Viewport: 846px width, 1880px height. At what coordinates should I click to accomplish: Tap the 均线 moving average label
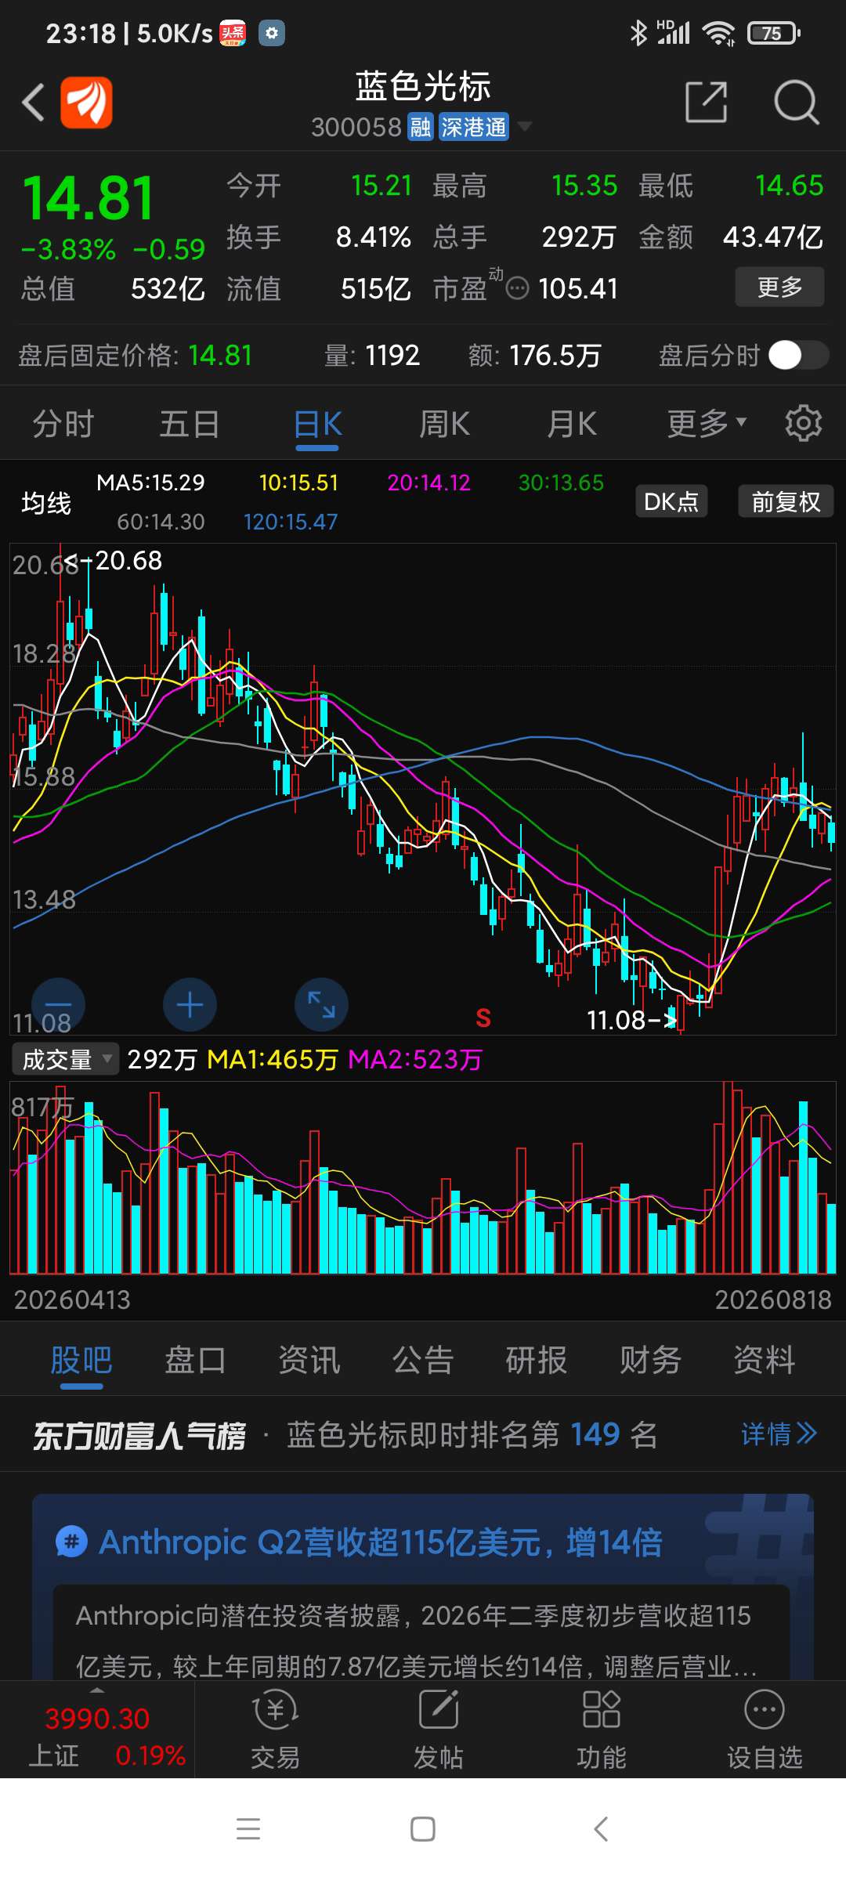(46, 503)
